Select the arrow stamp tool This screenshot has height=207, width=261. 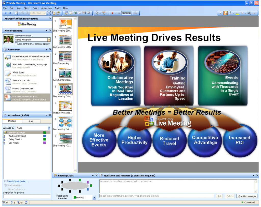click(x=242, y=13)
